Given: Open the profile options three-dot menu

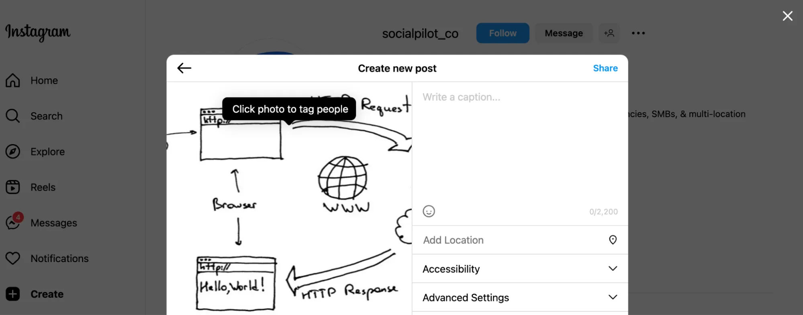Looking at the screenshot, I should [x=638, y=33].
